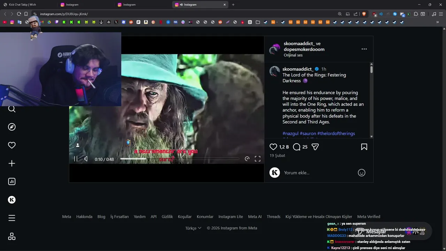Click the 19 Şubat post date
This screenshot has height=251, width=446.
pos(277,155)
